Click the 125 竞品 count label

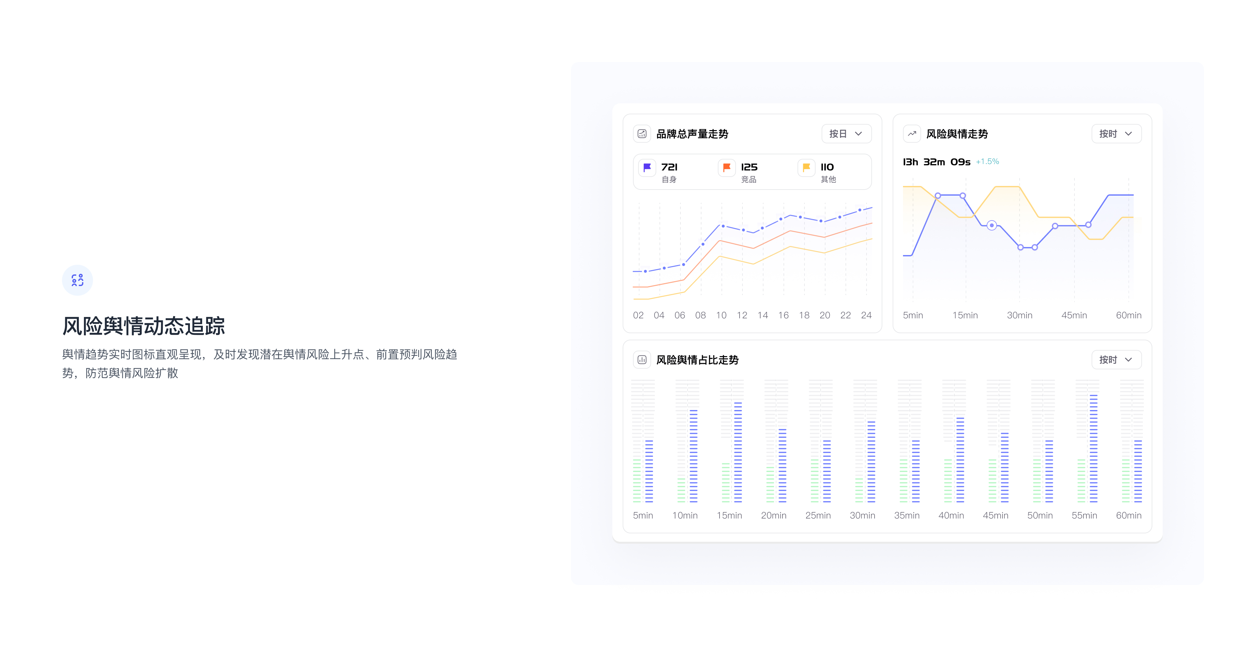(749, 167)
